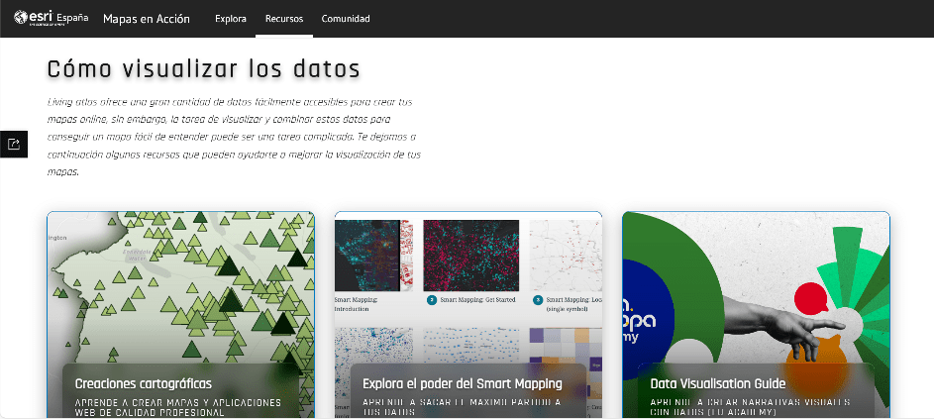The width and height of the screenshot is (934, 419).
Task: Click the number 2 badge beside Get Started
Action: 432,299
